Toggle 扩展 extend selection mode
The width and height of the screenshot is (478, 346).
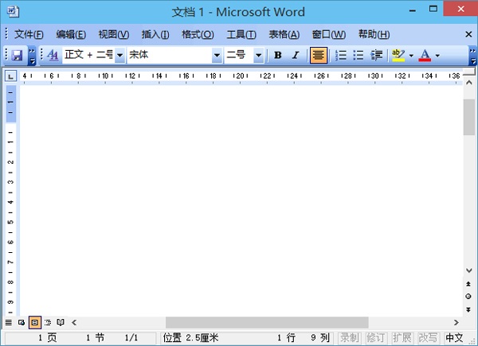[x=402, y=338]
